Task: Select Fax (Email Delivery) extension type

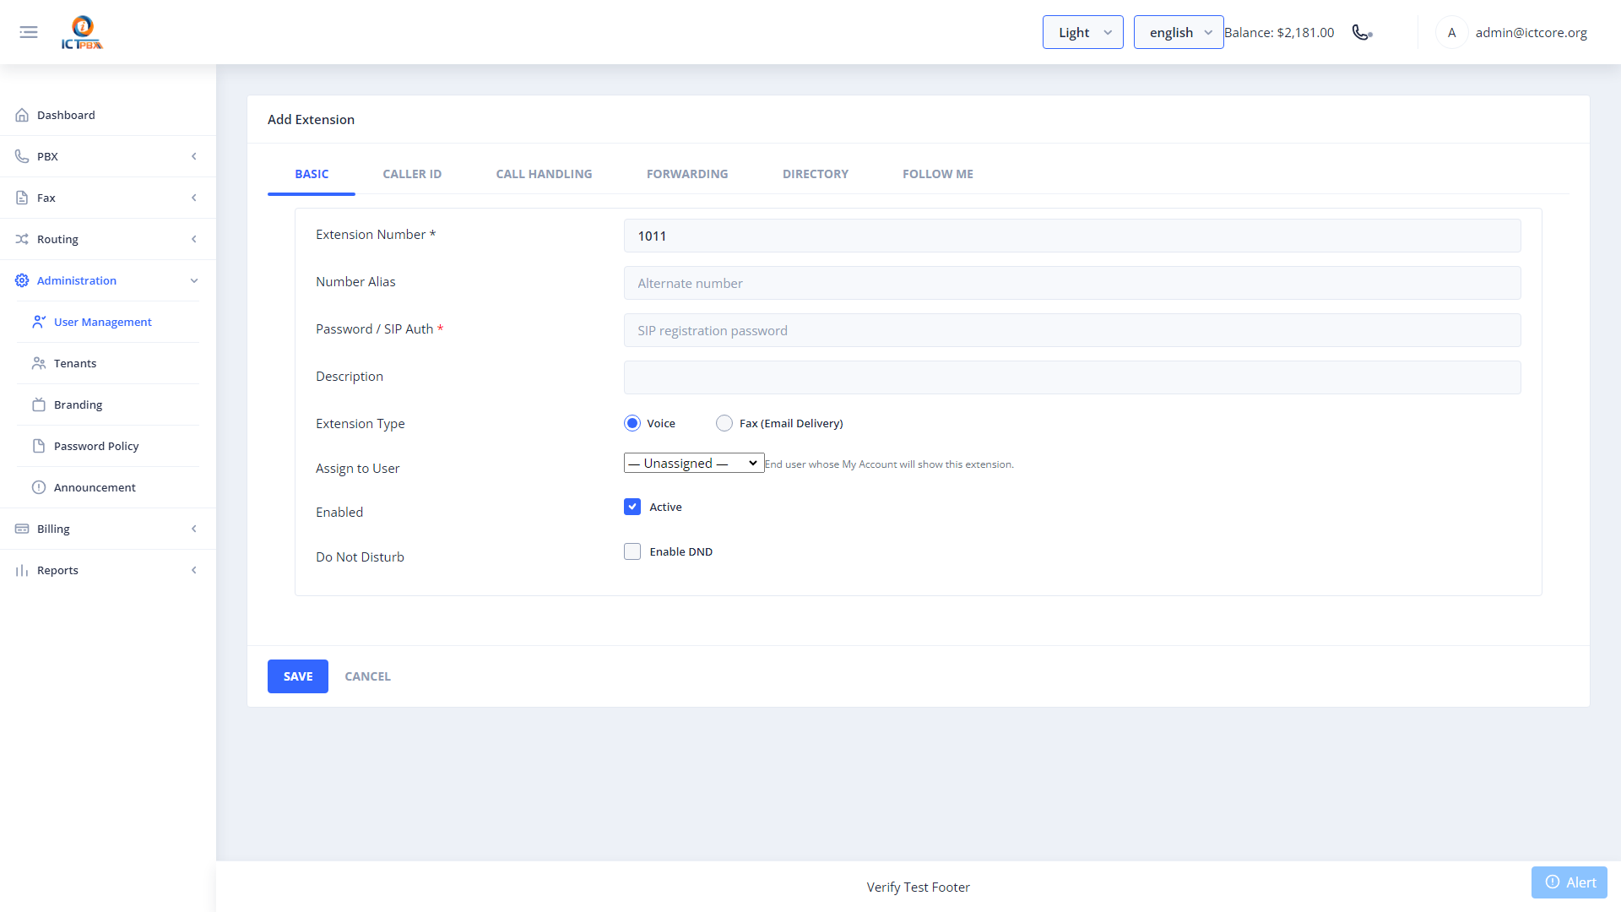Action: pos(724,423)
